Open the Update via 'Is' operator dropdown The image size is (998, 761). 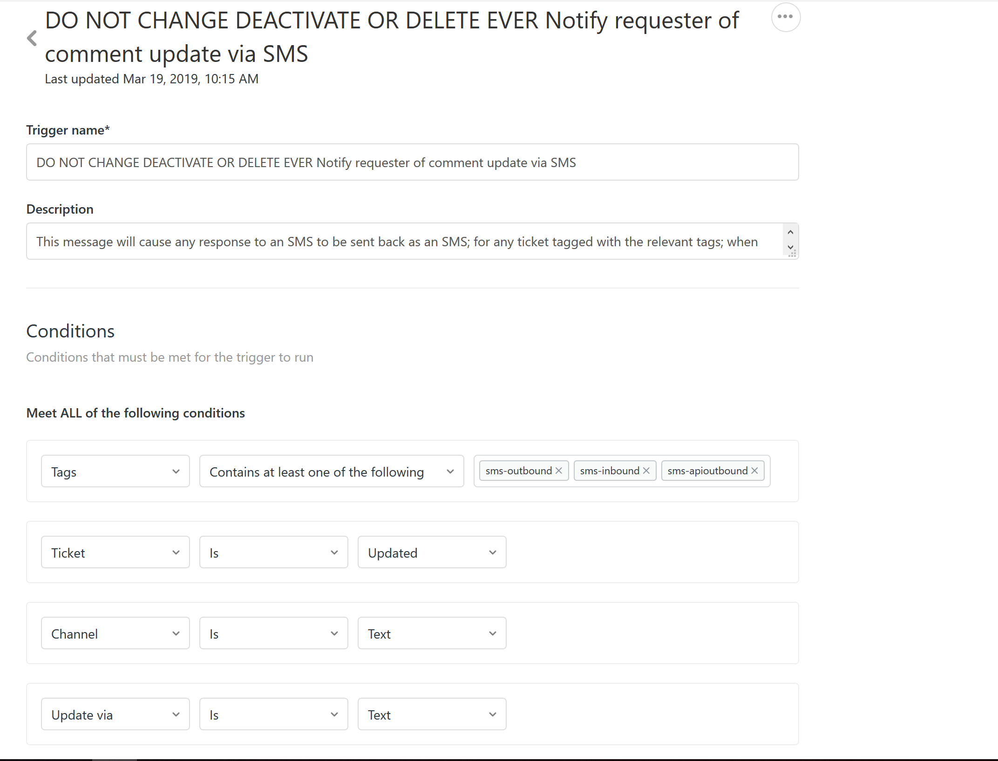[273, 714]
